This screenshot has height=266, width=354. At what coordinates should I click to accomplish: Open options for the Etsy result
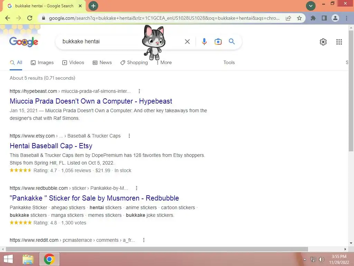pyautogui.click(x=129, y=136)
